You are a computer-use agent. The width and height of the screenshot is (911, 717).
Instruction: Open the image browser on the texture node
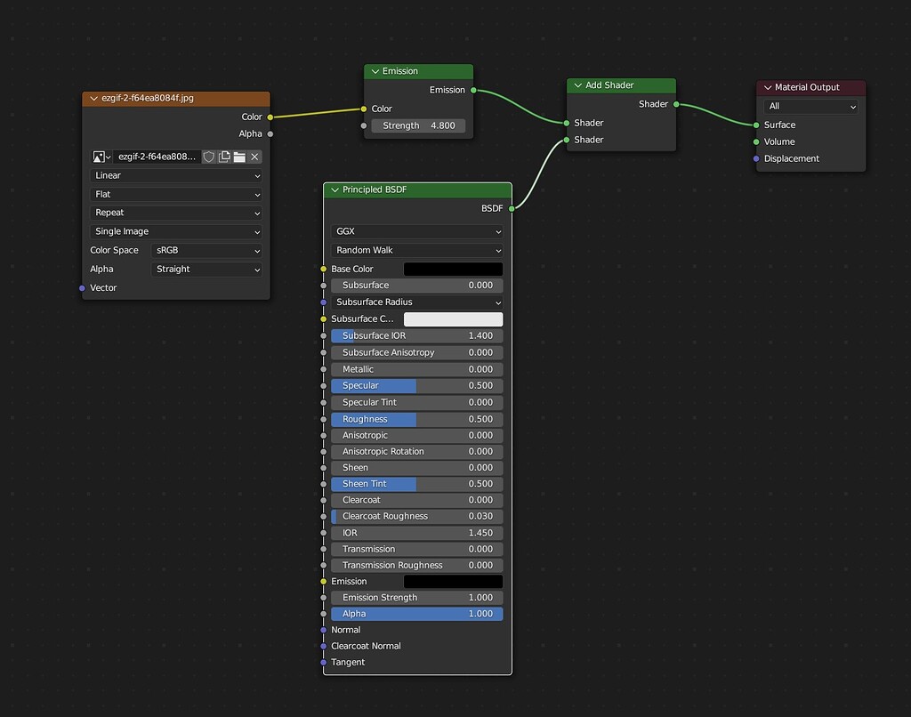[98, 157]
